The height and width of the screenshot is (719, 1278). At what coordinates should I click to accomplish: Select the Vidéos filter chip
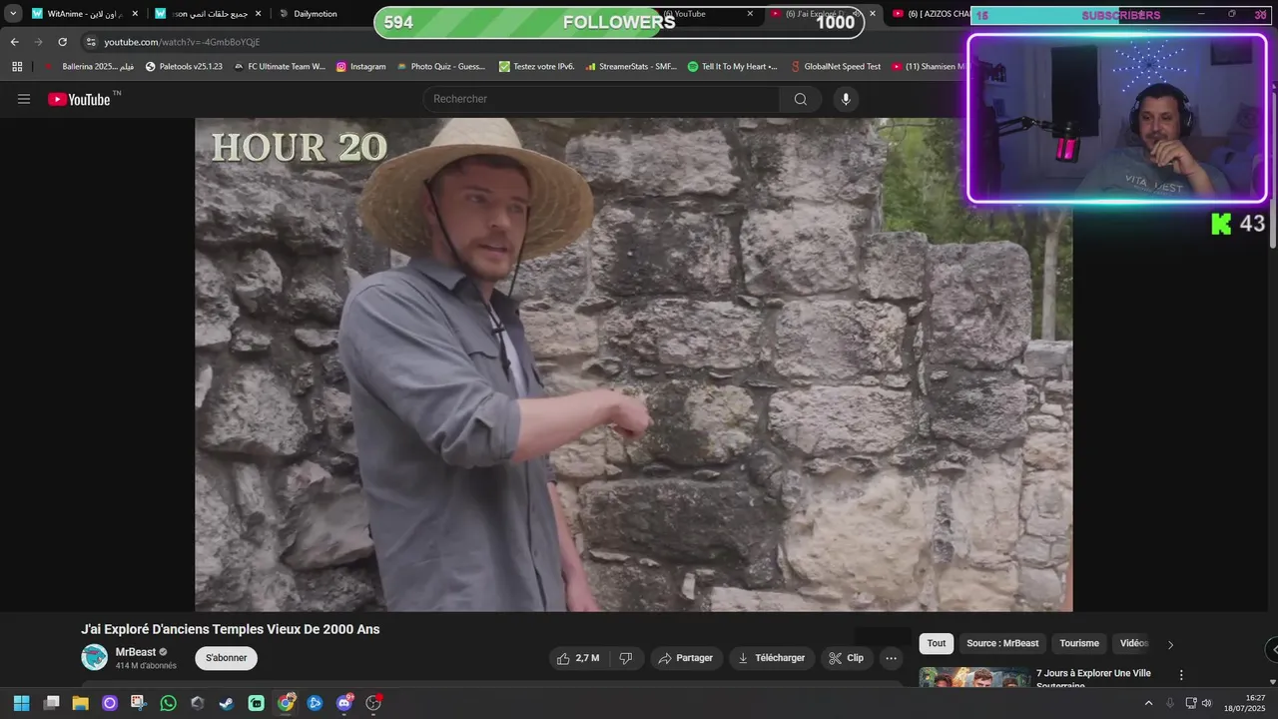[1134, 643]
